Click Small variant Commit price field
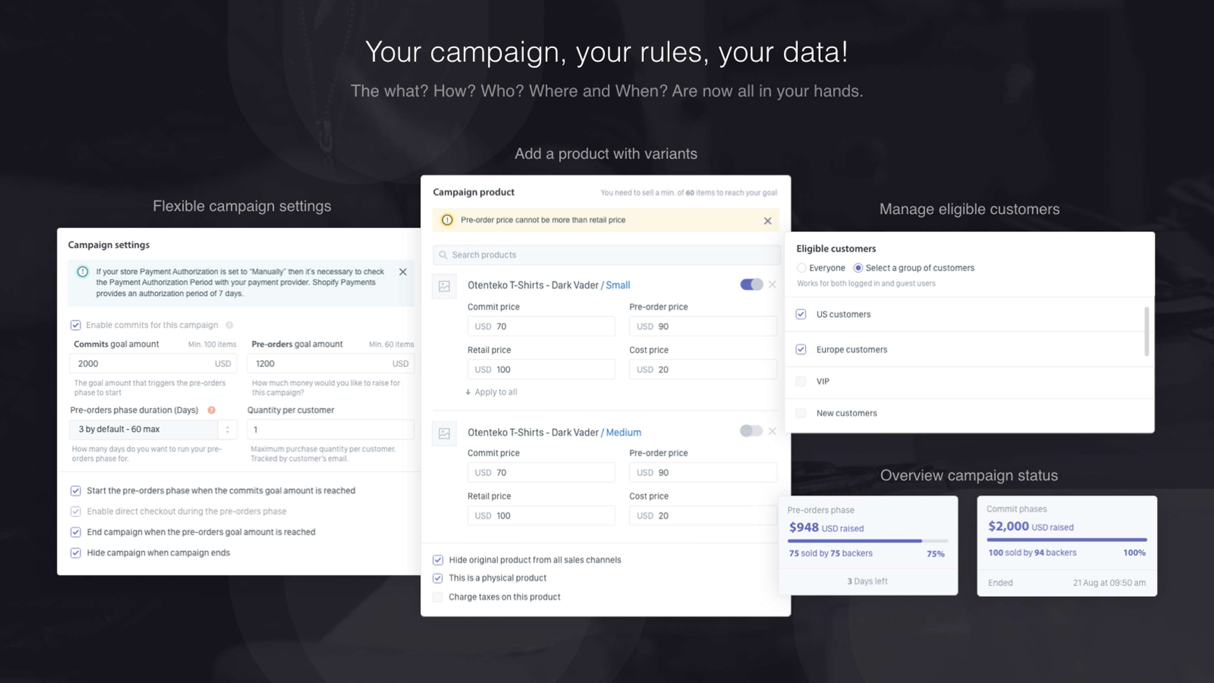The image size is (1214, 683). pos(541,326)
